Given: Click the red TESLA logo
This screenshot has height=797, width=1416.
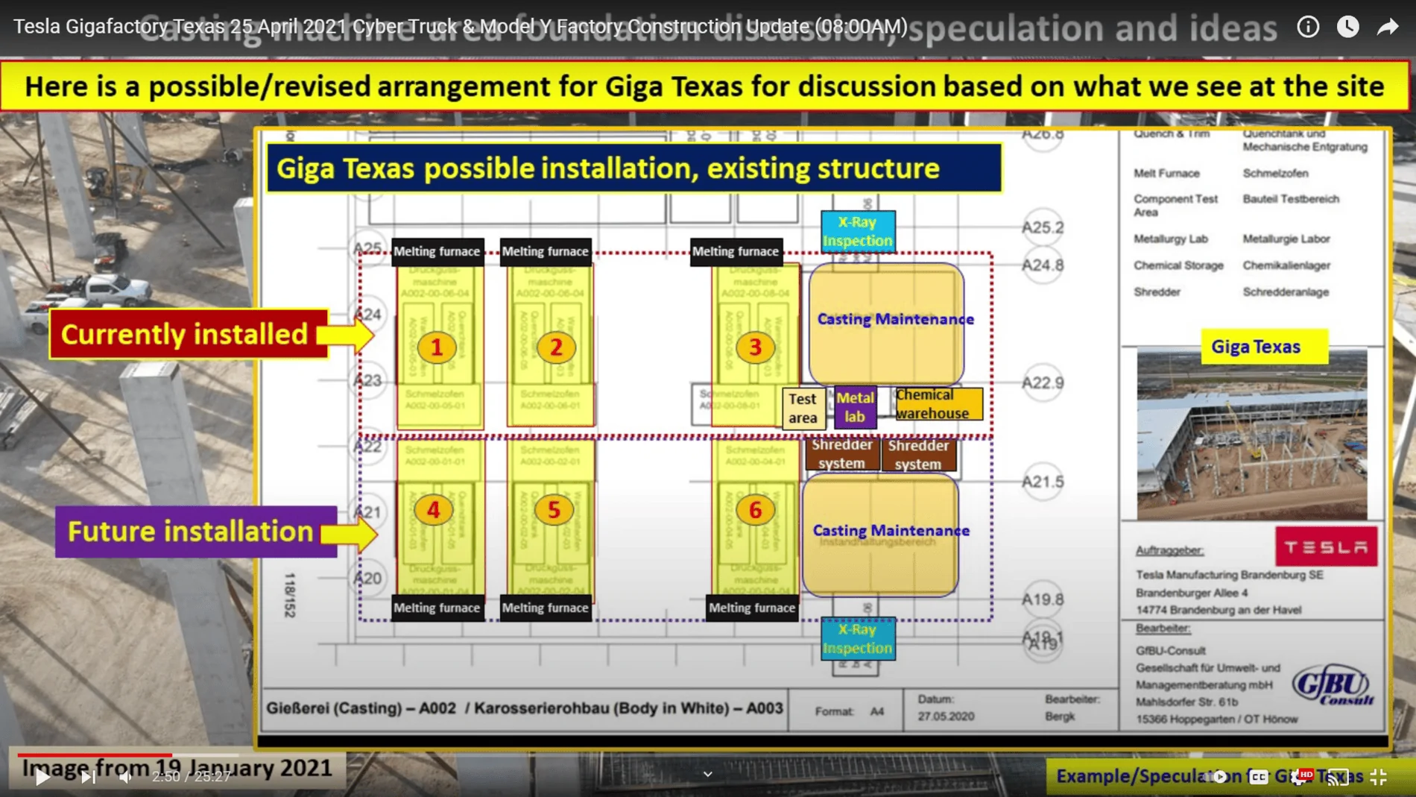Looking at the screenshot, I should pyautogui.click(x=1327, y=546).
